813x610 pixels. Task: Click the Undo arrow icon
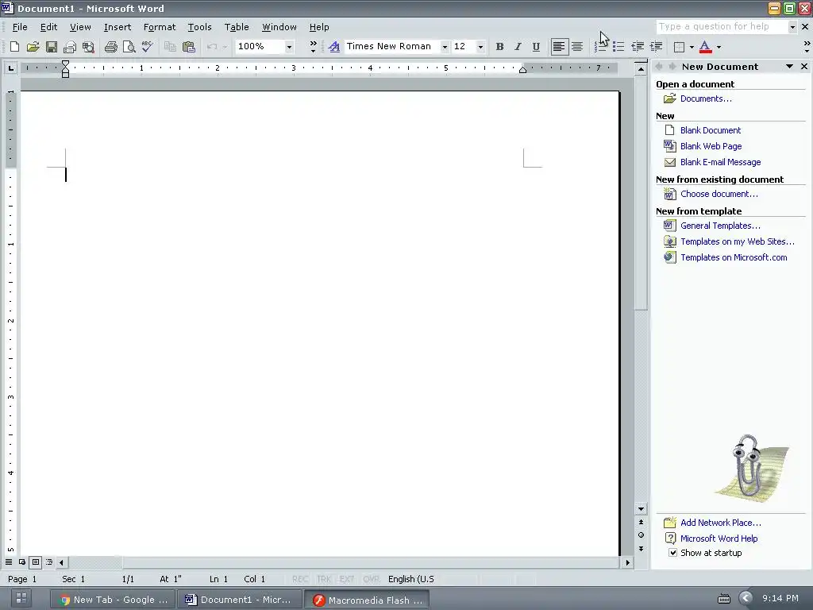211,47
